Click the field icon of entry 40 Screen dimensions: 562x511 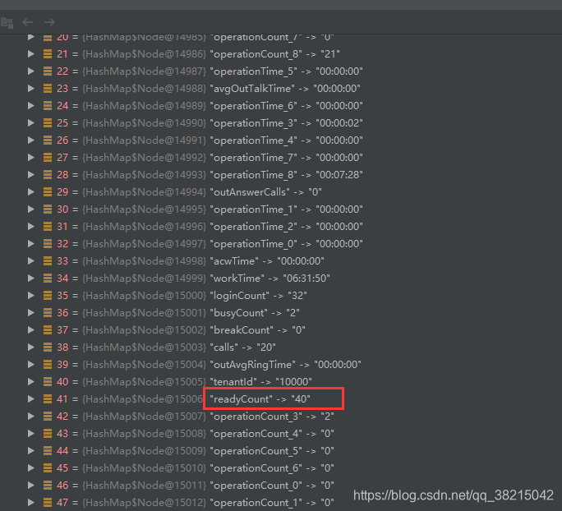coord(48,382)
